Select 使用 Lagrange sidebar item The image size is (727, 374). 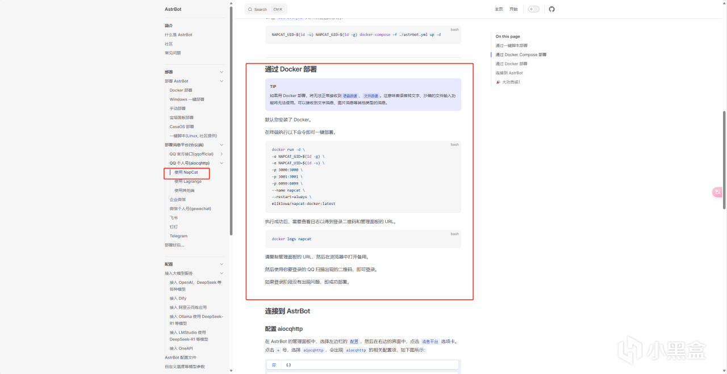point(188,181)
